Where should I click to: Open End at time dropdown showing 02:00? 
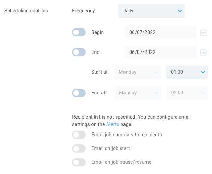tap(187, 93)
